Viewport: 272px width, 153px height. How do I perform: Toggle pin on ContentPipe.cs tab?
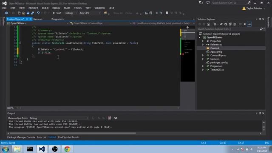(x=27, y=19)
